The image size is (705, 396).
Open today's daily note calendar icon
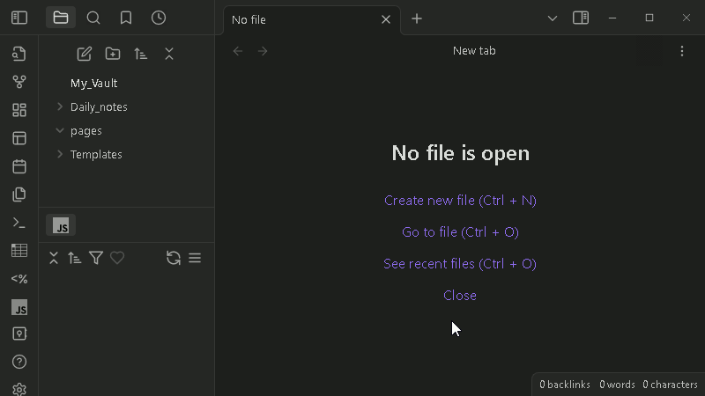click(x=19, y=166)
